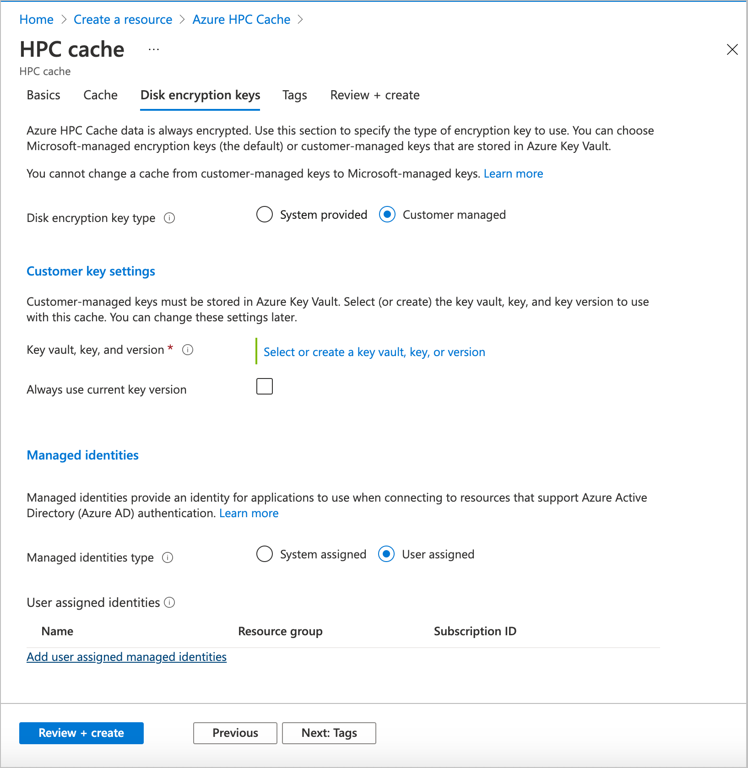This screenshot has width=748, height=768.
Task: Add user assigned managed identities
Action: tap(126, 657)
